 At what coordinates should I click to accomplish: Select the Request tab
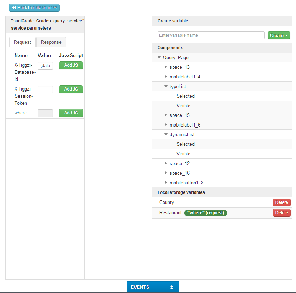tap(22, 42)
